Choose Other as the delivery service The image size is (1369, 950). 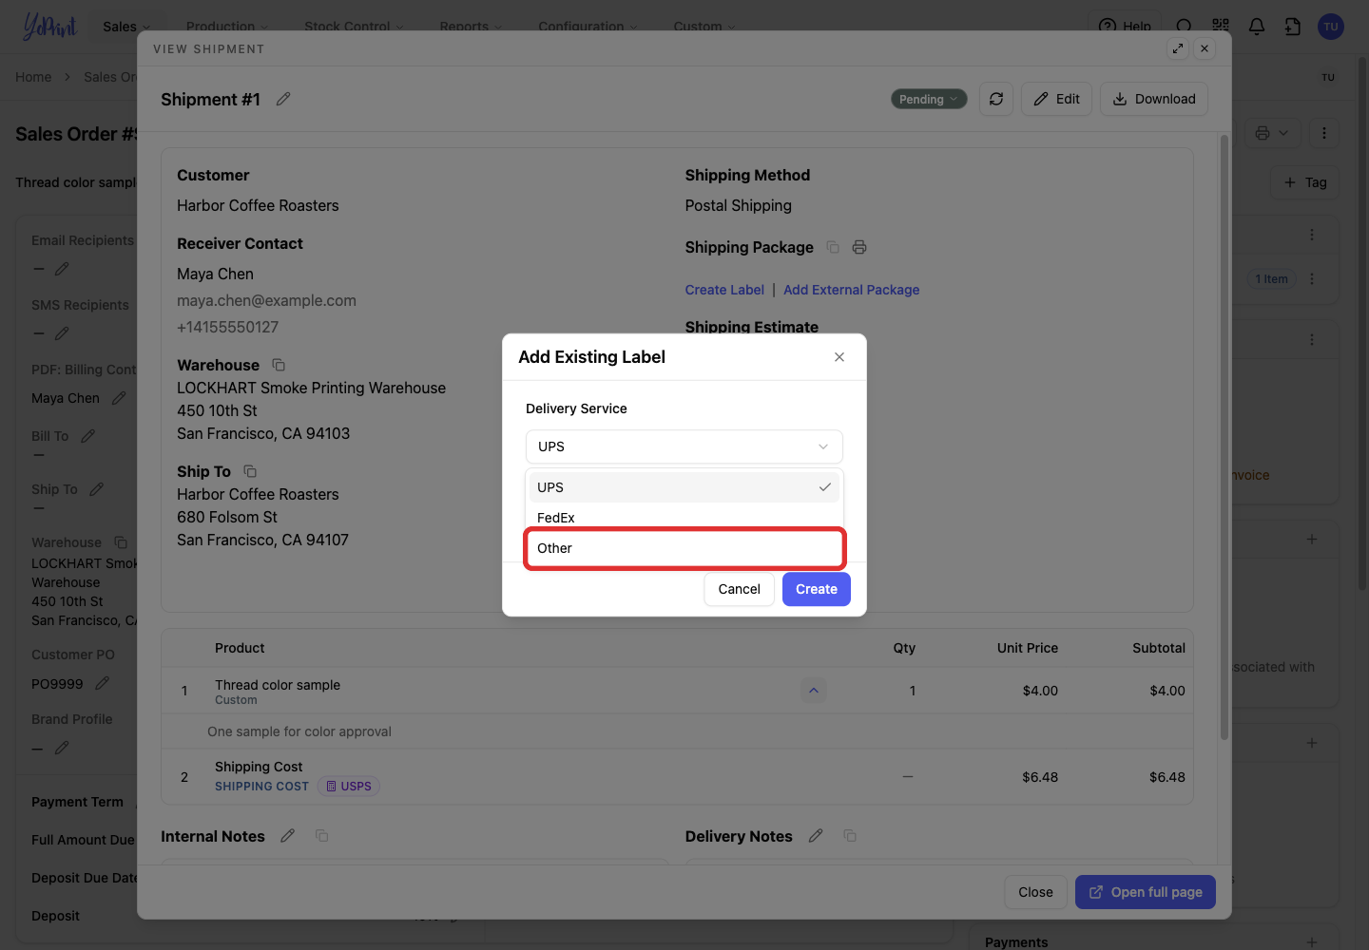click(684, 548)
